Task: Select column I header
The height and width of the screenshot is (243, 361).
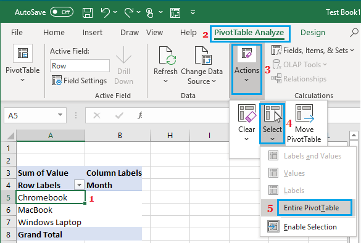Action: (209, 135)
